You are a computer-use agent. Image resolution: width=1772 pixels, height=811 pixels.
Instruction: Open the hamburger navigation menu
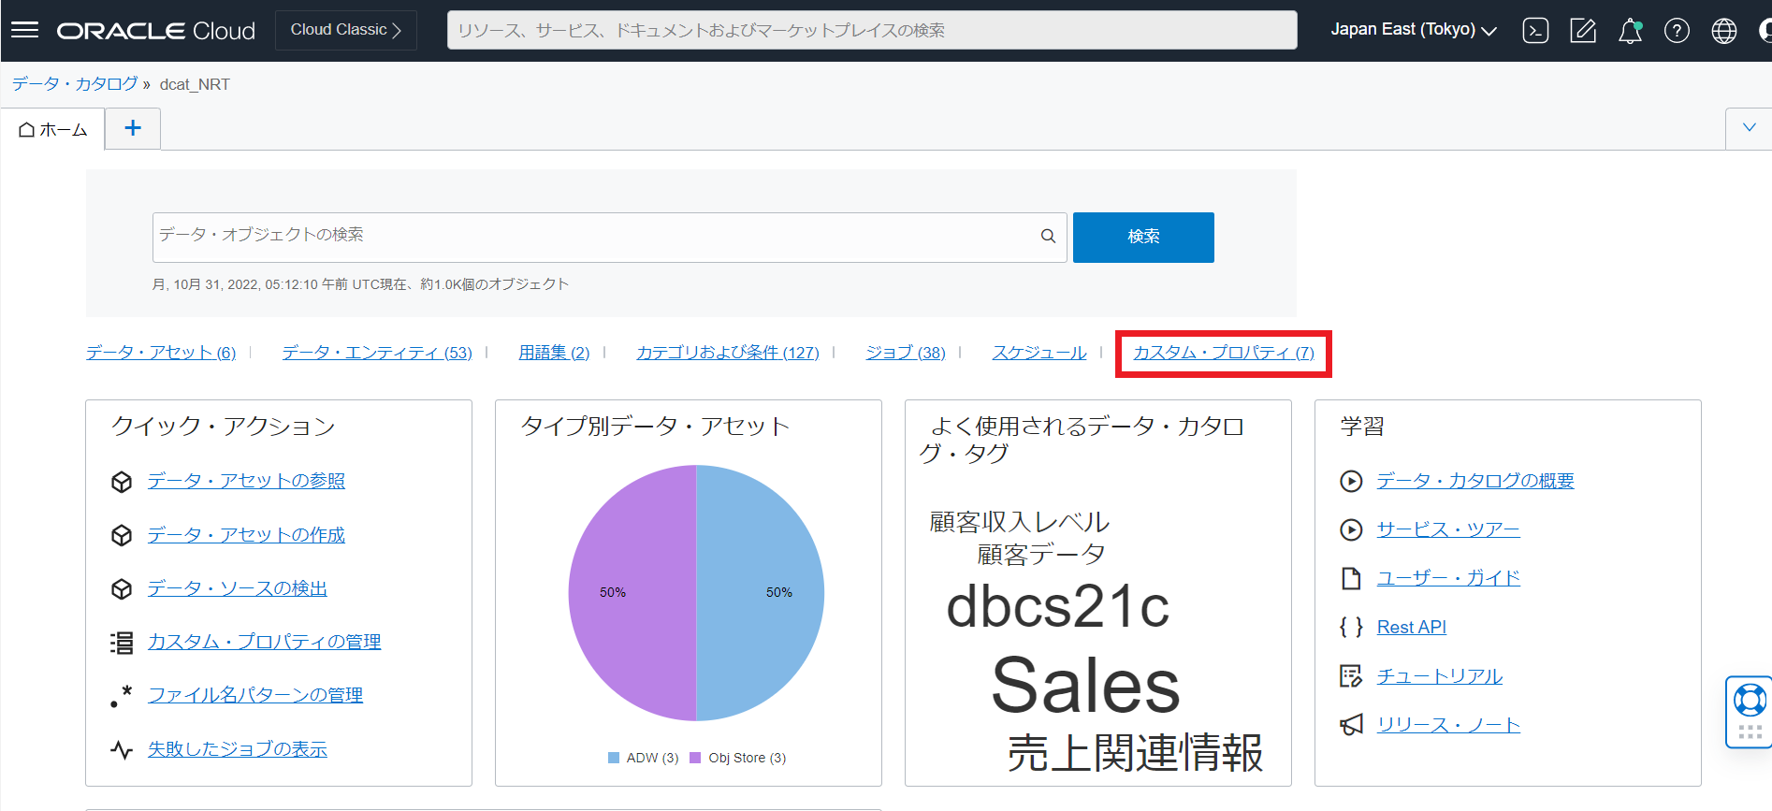[24, 30]
